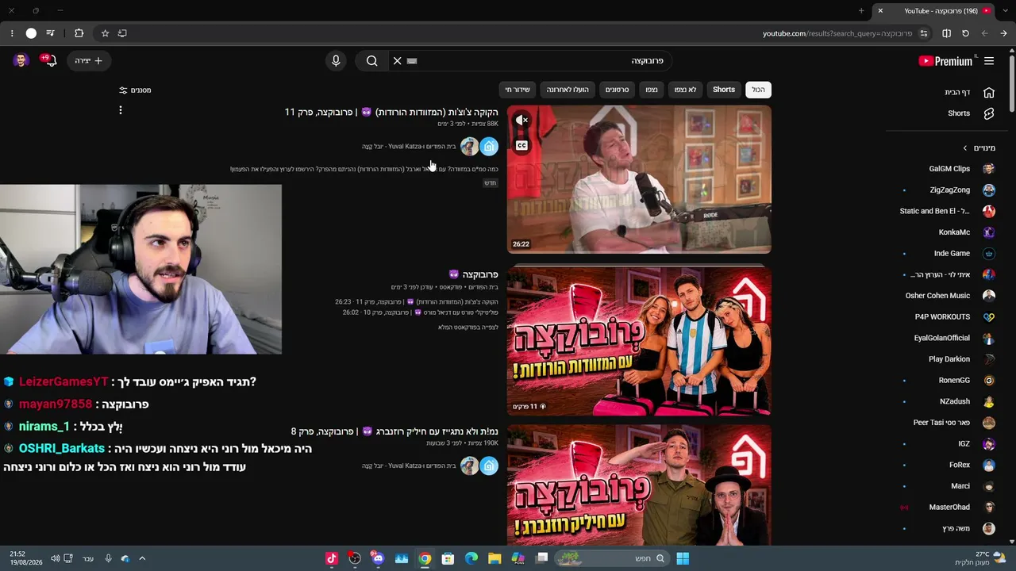The width and height of the screenshot is (1016, 571).
Task: Open the מסננים (Filters) panel
Action: (x=135, y=90)
